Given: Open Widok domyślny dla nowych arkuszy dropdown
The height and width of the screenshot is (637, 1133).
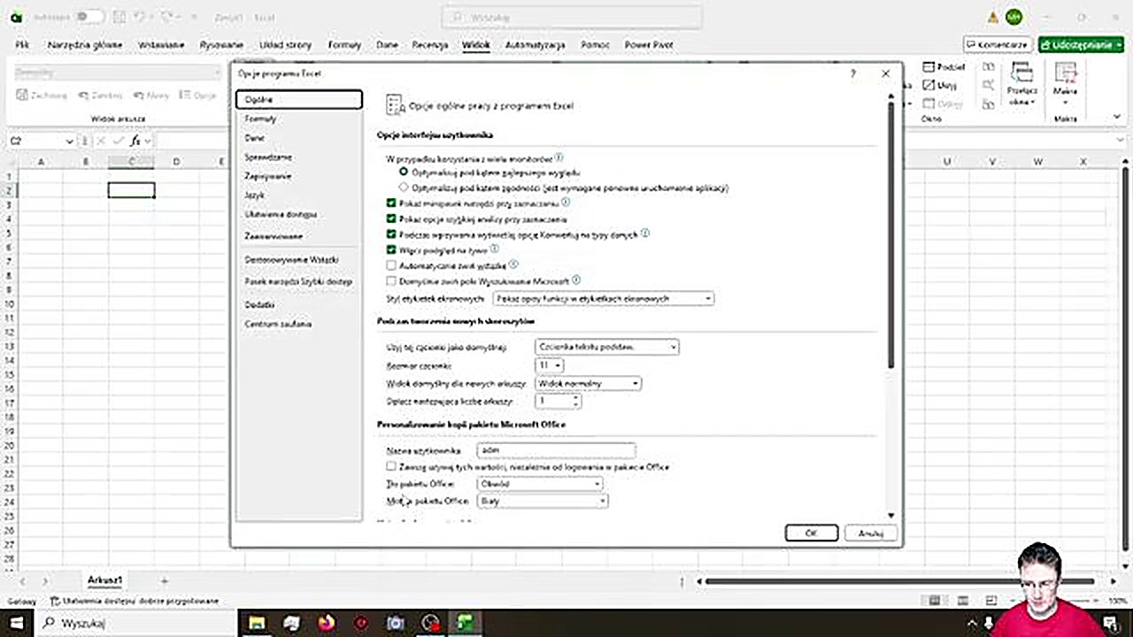Looking at the screenshot, I should pyautogui.click(x=635, y=383).
